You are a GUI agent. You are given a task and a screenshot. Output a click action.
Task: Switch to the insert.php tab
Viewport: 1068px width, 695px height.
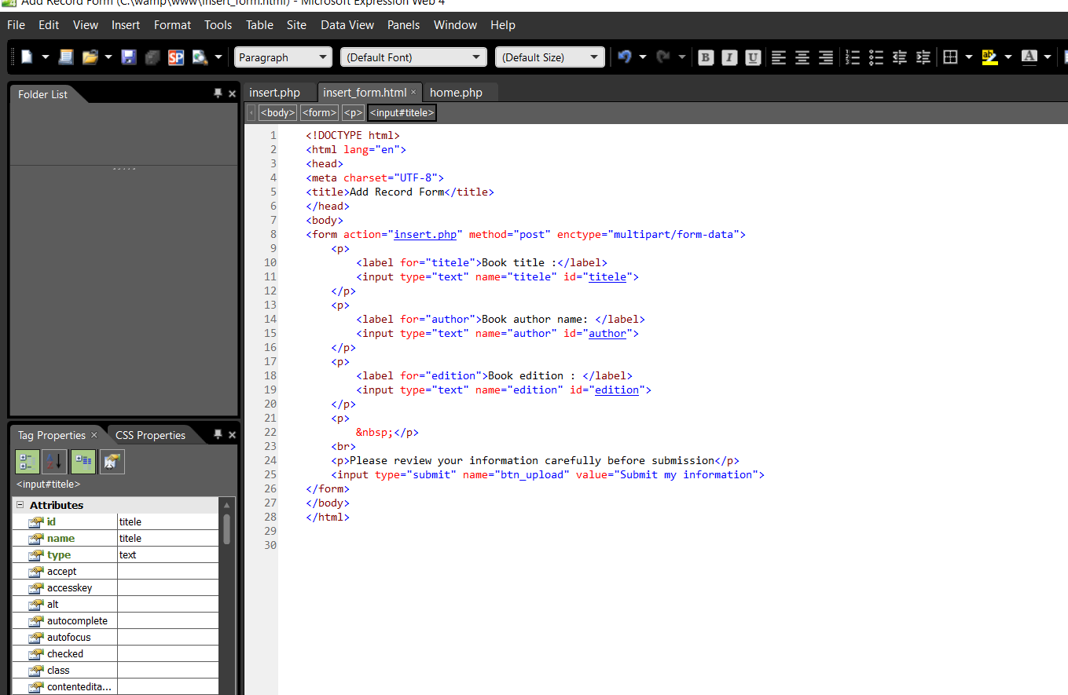click(x=275, y=93)
